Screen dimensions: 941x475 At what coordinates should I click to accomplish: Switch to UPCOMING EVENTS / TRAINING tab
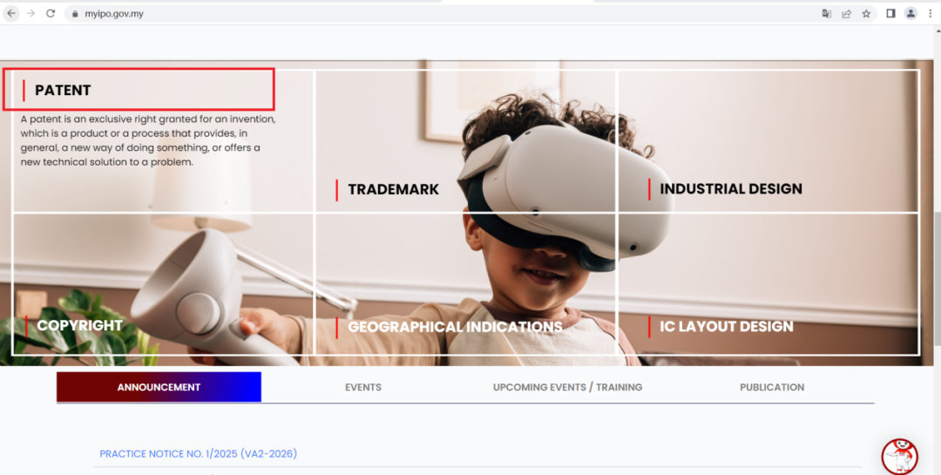568,387
